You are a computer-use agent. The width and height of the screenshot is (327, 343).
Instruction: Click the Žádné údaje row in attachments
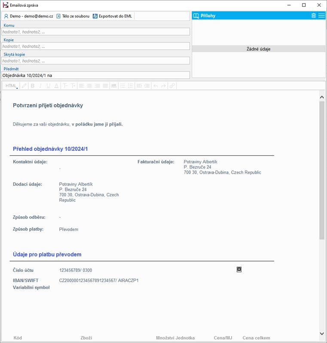[x=259, y=49]
